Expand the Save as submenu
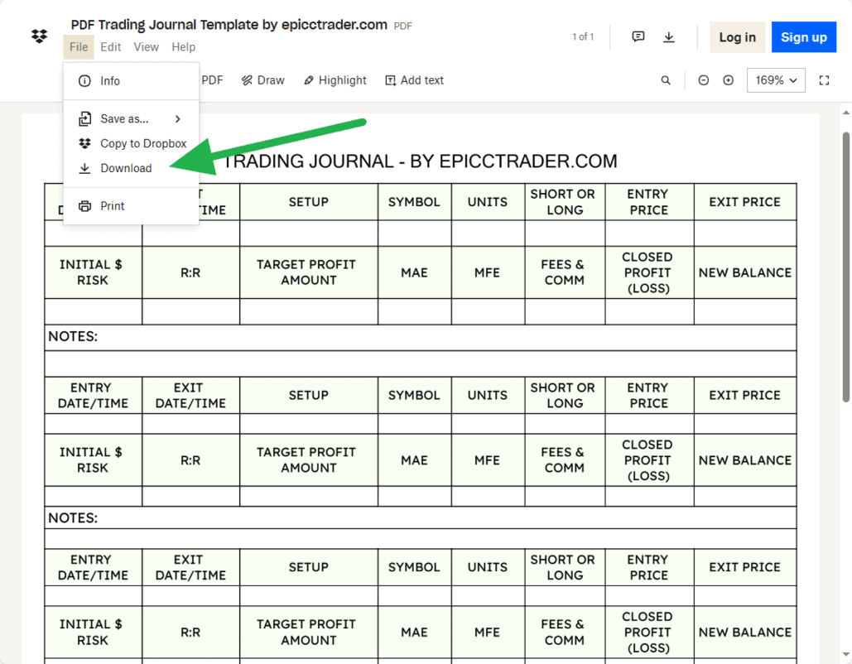Viewport: 852px width, 664px height. pyautogui.click(x=131, y=119)
